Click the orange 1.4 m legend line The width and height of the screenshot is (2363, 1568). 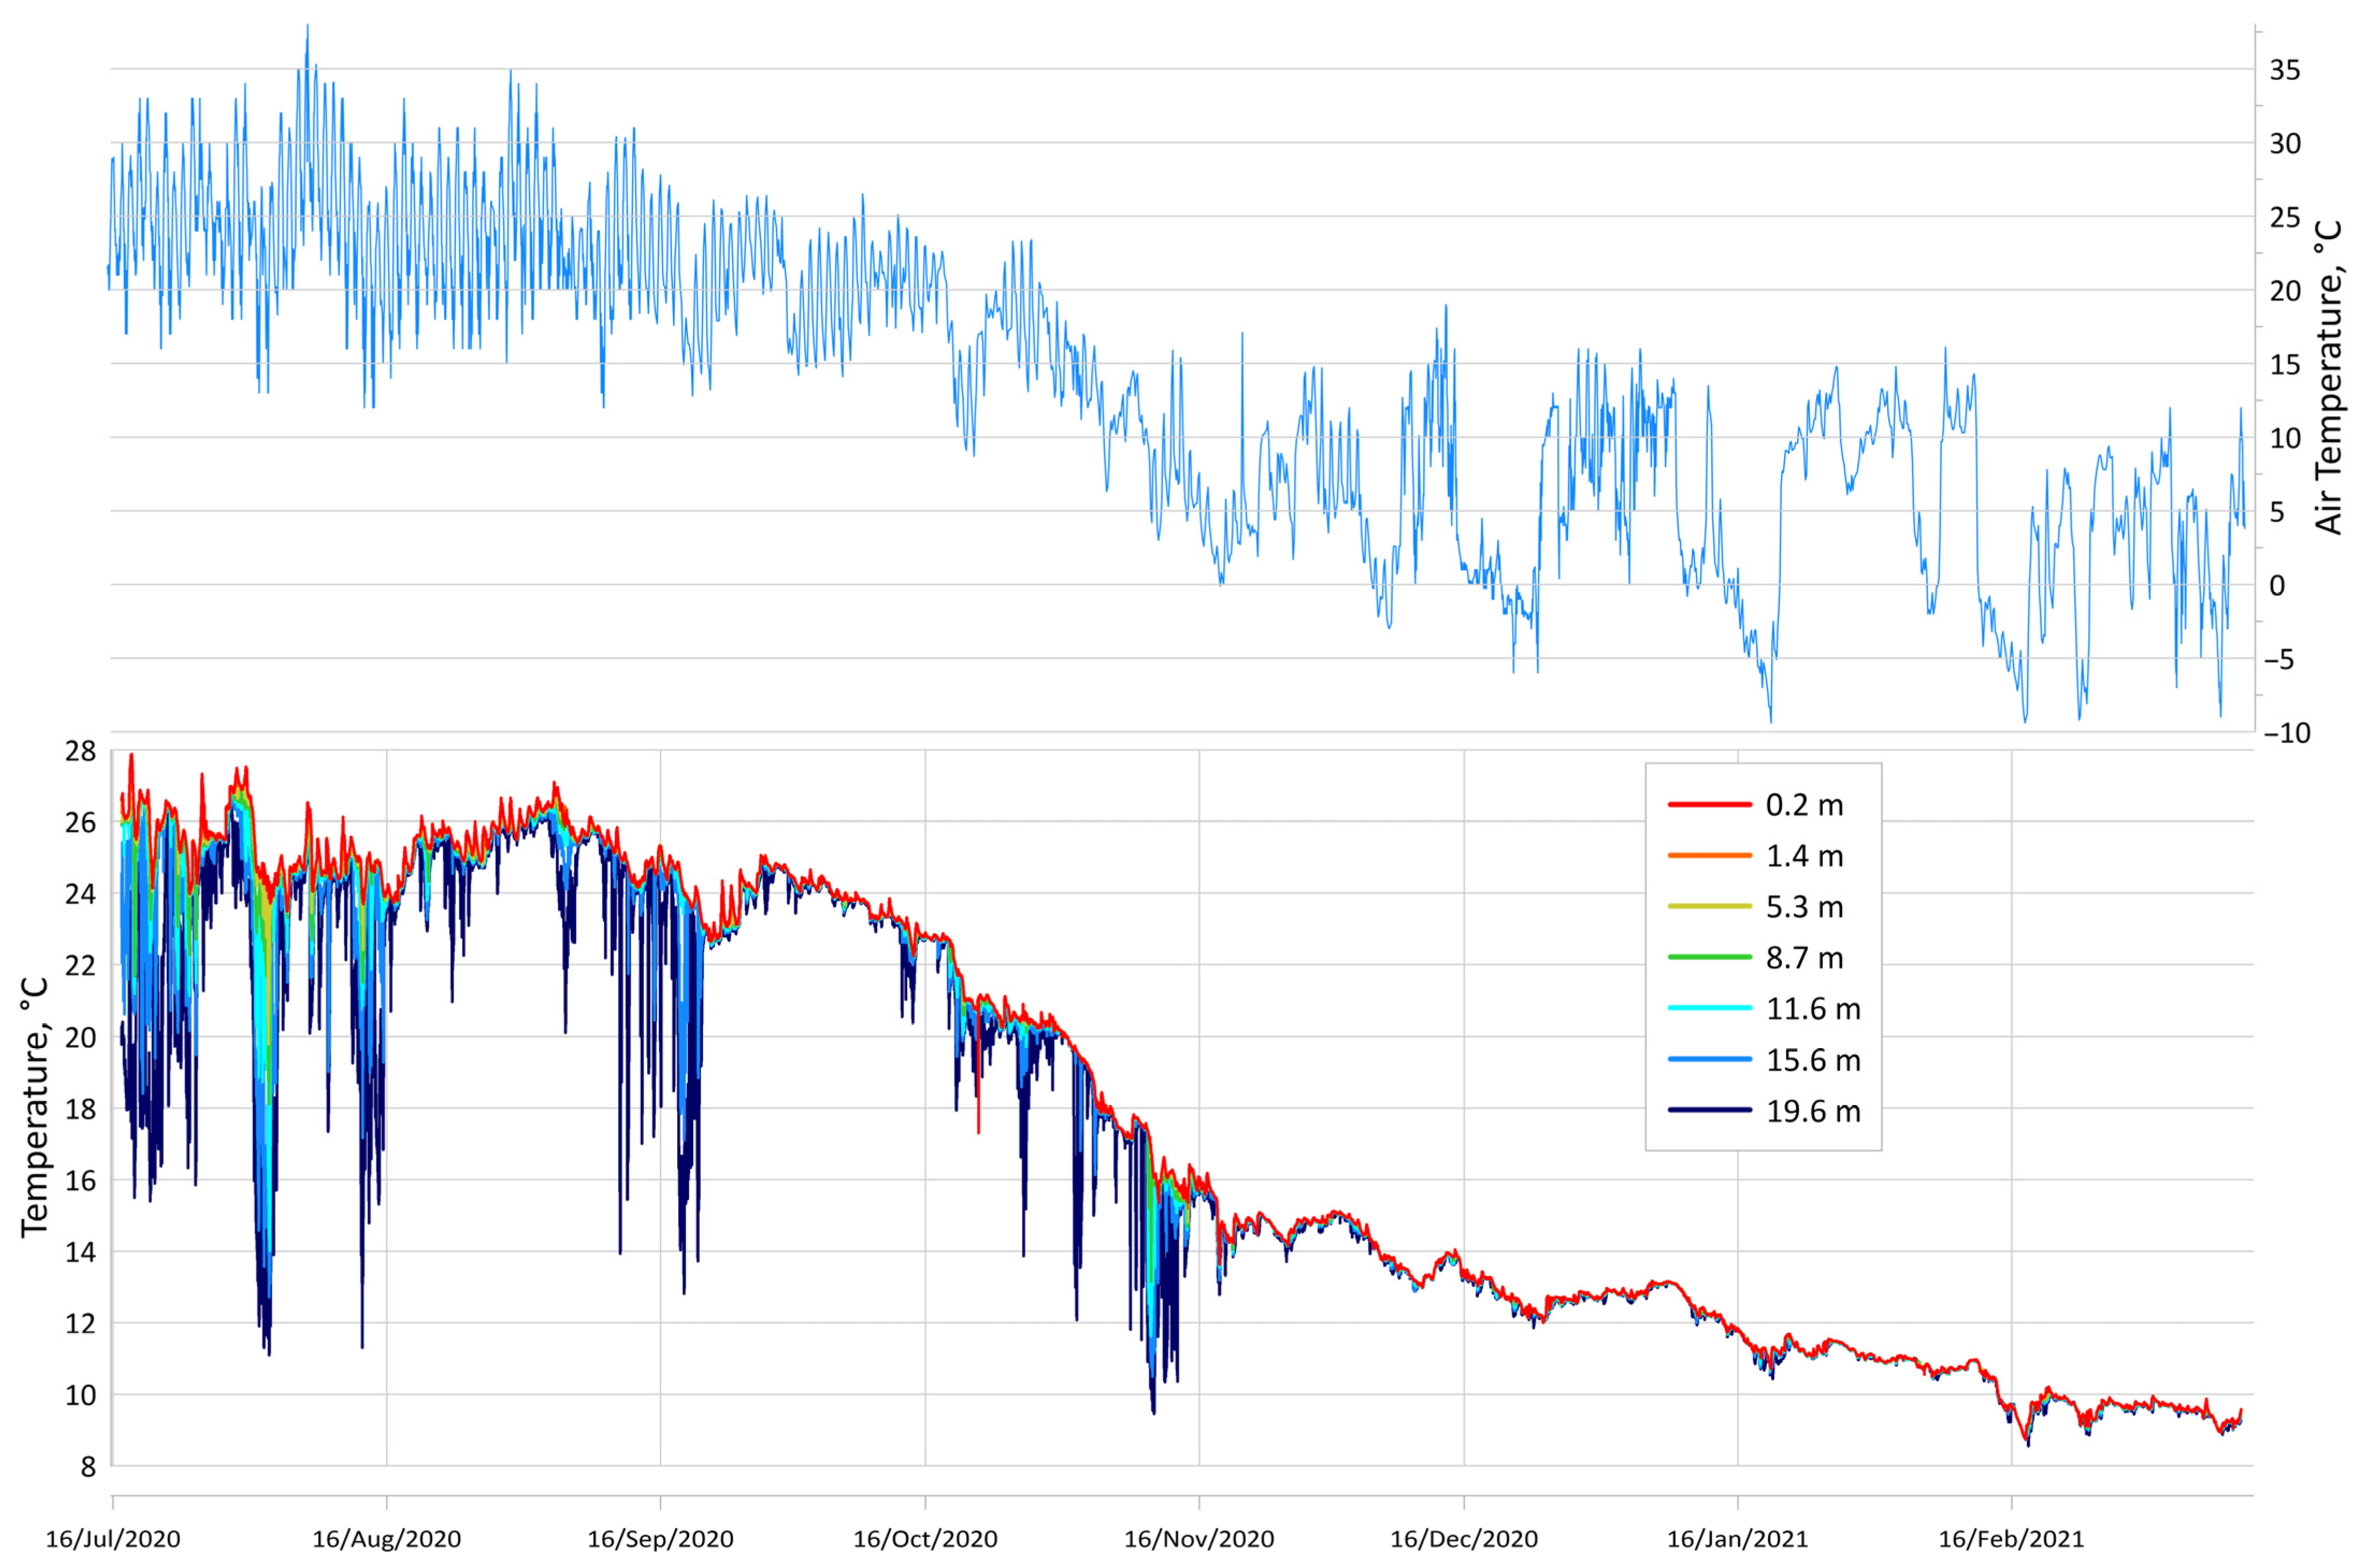pos(1709,855)
